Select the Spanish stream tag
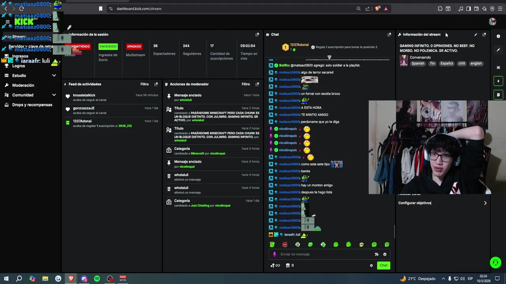 pyautogui.click(x=417, y=64)
